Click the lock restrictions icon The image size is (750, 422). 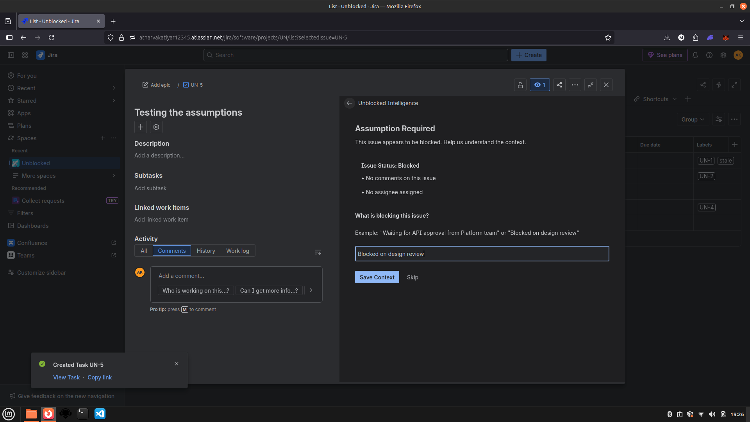click(x=520, y=85)
